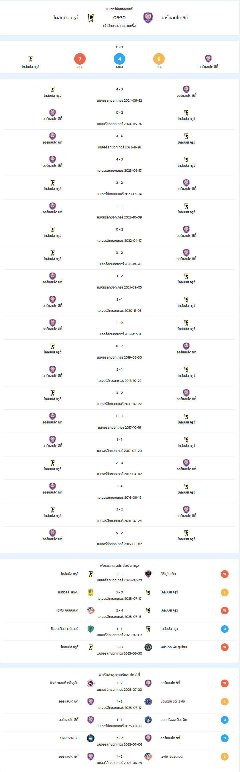The width and height of the screenshot is (240, 772).
Task: Select the blue 4 draws circle
Action: tap(119, 59)
